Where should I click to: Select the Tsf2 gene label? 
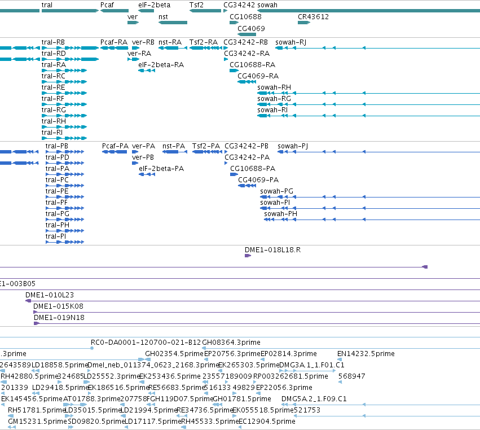click(196, 5)
